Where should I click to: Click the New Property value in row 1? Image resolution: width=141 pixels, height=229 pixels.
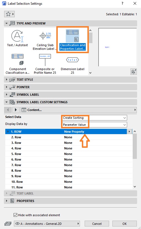(74, 132)
